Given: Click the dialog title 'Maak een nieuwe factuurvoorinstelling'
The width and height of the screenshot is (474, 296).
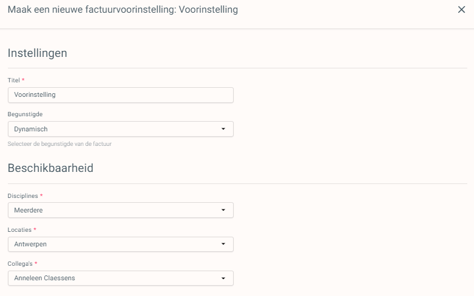Looking at the screenshot, I should (x=91, y=10).
